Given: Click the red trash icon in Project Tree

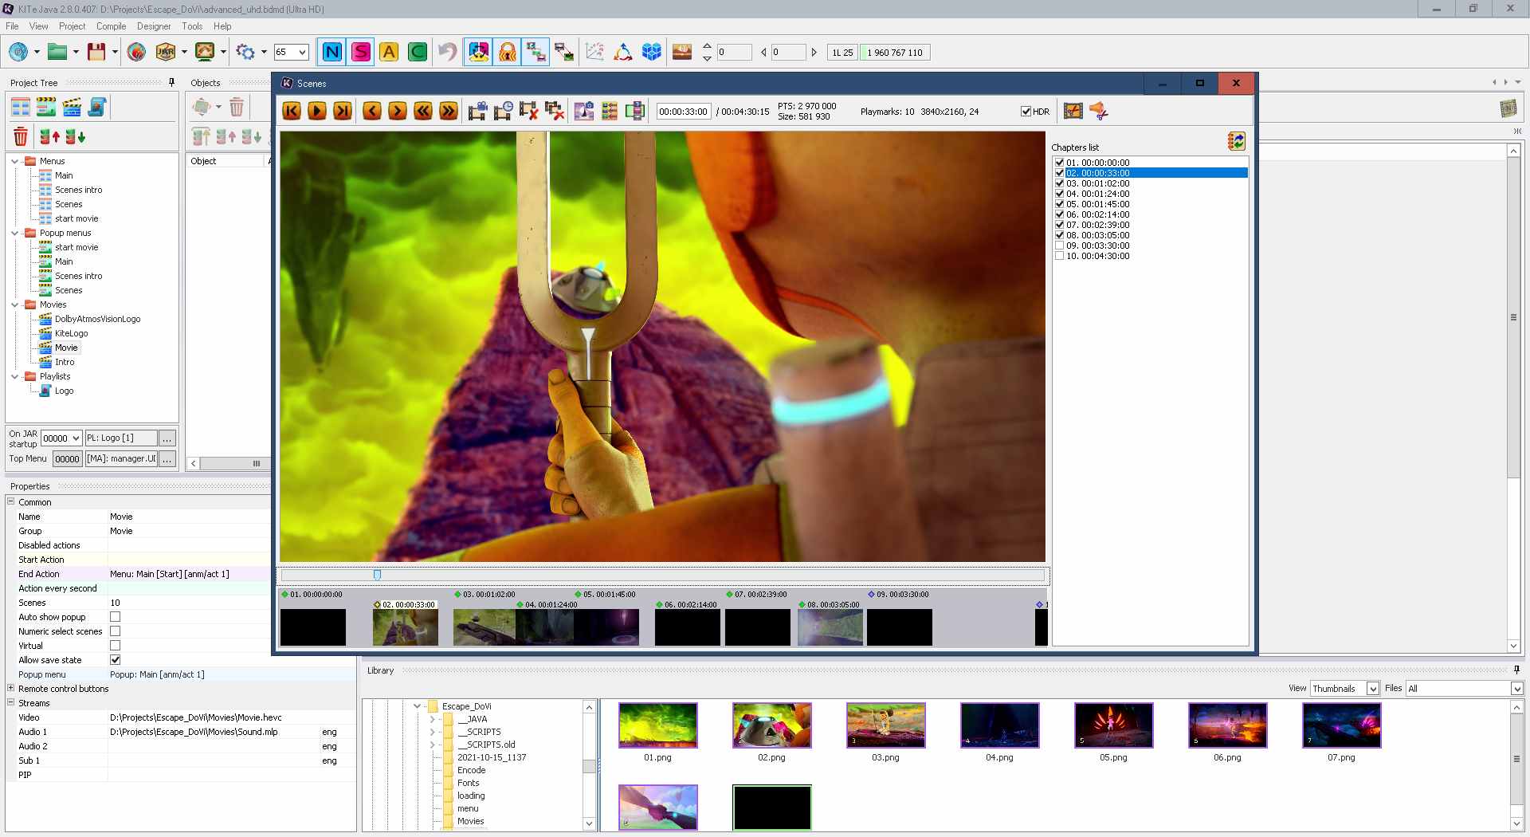Looking at the screenshot, I should 21,137.
